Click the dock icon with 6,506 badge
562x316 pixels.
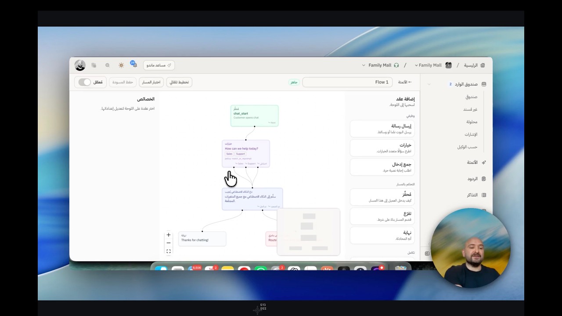194,269
